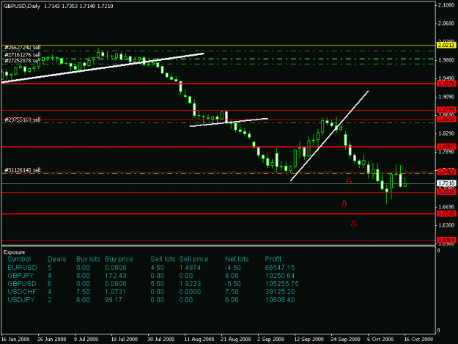Click the GBPUSD net lots -5.50
Image resolution: width=458 pixels, height=344 pixels.
(233, 284)
